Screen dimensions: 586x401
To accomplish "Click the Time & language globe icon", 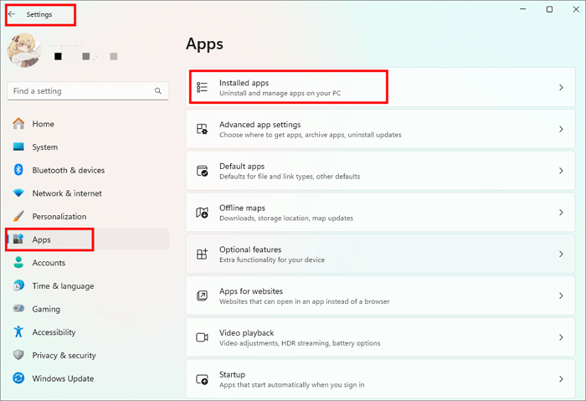I will [x=18, y=285].
